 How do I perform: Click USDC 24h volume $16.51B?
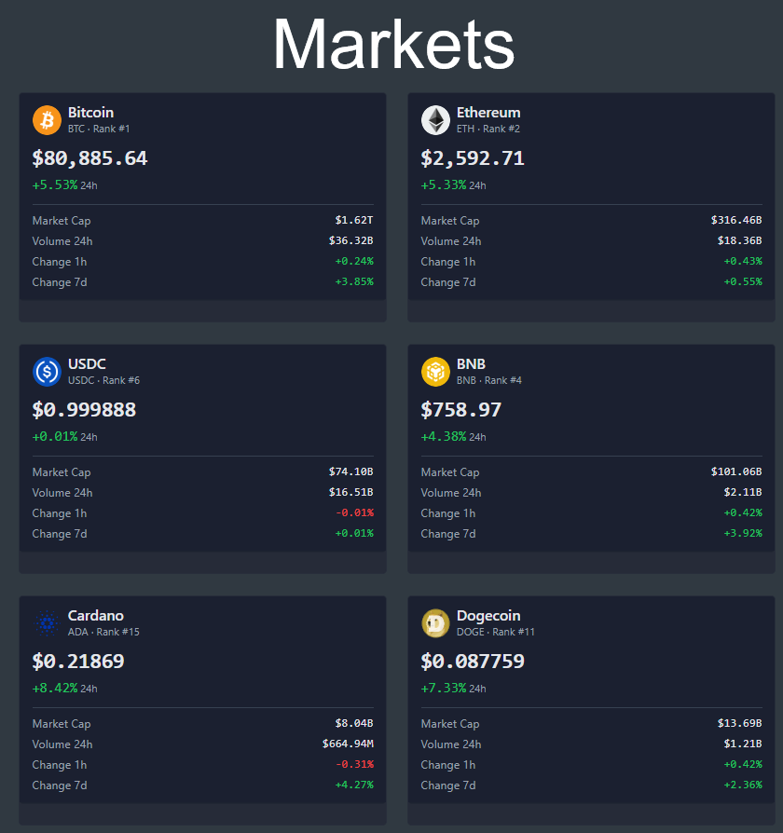350,492
